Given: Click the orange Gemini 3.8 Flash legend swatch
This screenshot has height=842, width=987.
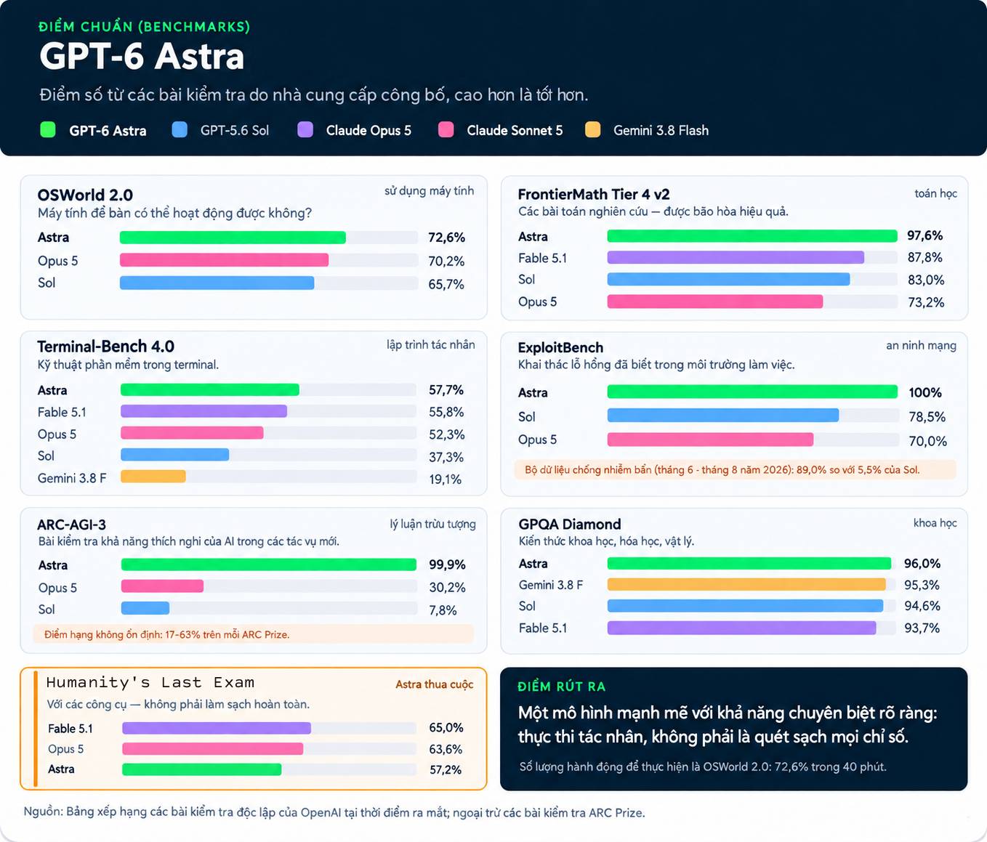Looking at the screenshot, I should coord(593,130).
